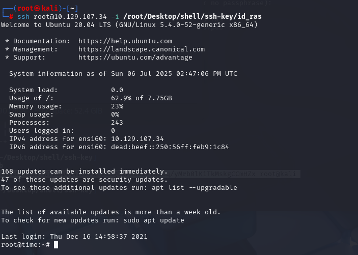Screen dimensions: 358x255
Task: Click the terminal cursor block after root@time
Action: [x=56, y=245]
